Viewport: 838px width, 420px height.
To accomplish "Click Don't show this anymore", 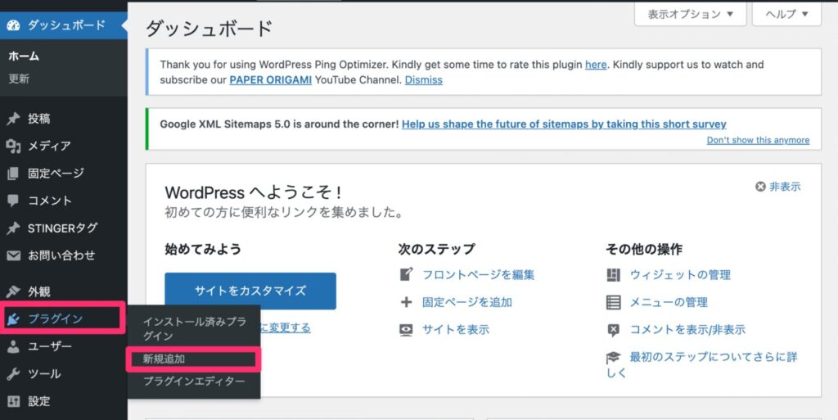I will click(758, 140).
